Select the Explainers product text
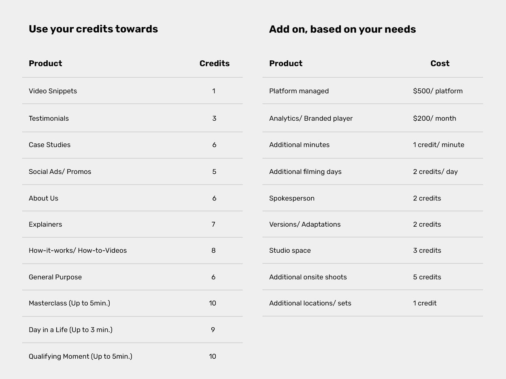This screenshot has width=506, height=379. point(45,224)
